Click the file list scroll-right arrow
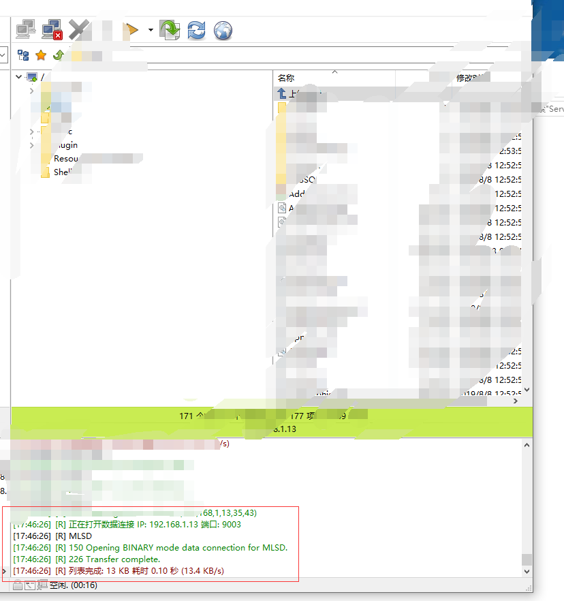 516,401
